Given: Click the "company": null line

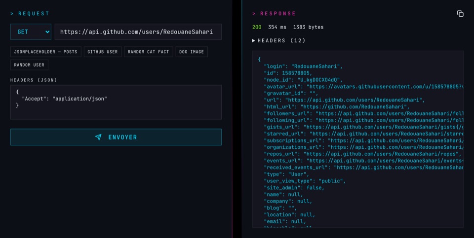Looking at the screenshot, I should 288,201.
